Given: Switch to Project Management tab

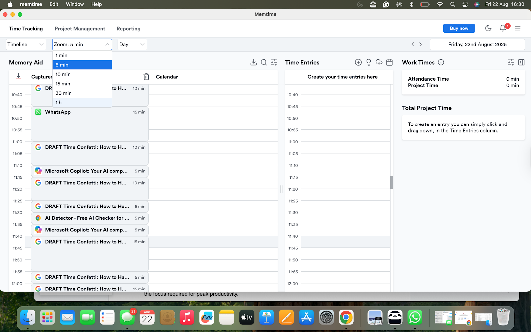Looking at the screenshot, I should tap(80, 29).
